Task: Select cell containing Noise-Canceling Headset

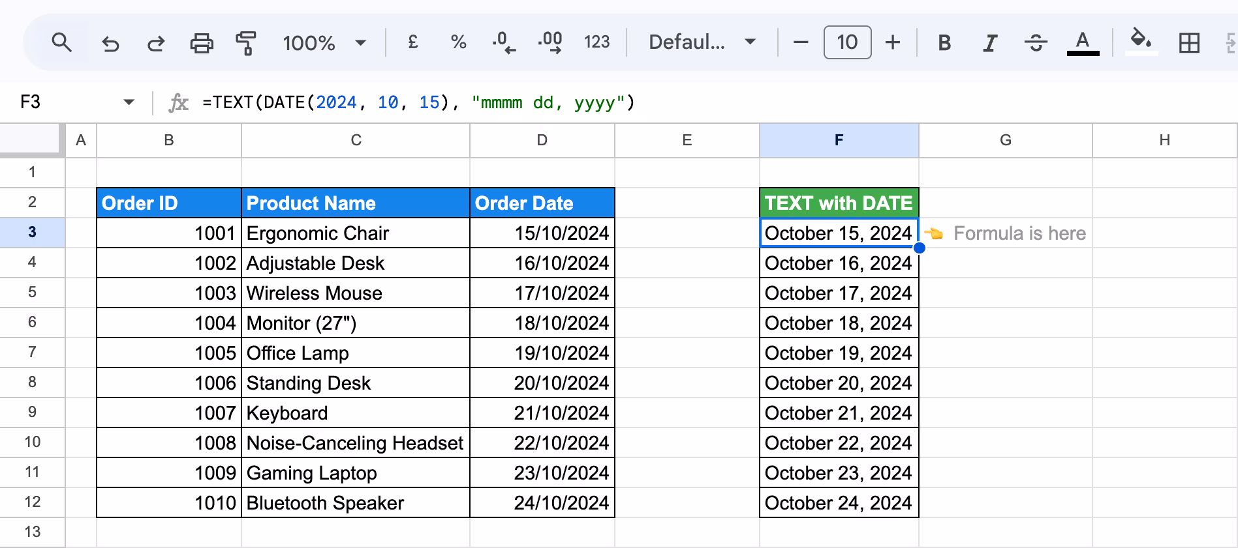Action: coord(356,442)
